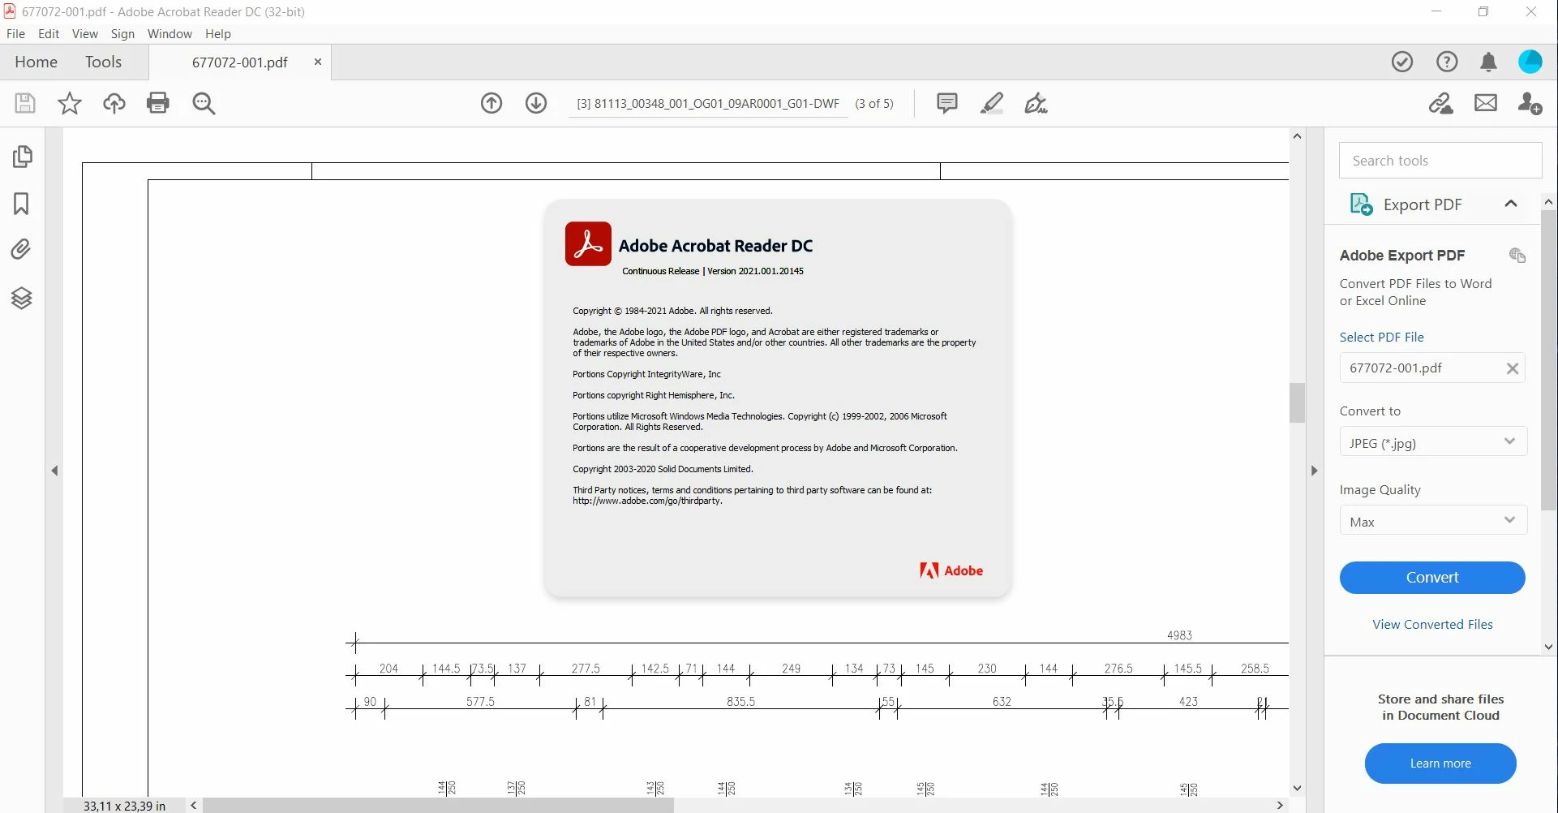
Task: Click the (3 of 5) page count text
Action: click(874, 104)
